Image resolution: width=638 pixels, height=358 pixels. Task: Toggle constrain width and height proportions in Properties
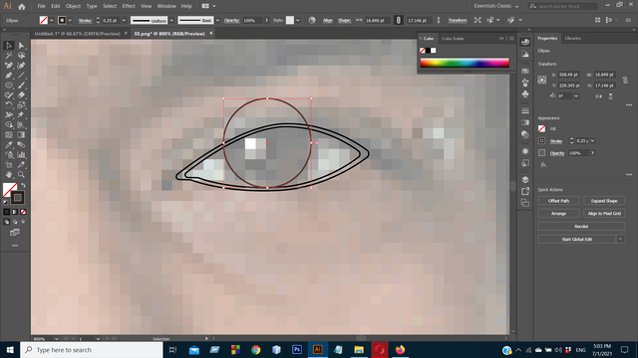click(x=625, y=81)
